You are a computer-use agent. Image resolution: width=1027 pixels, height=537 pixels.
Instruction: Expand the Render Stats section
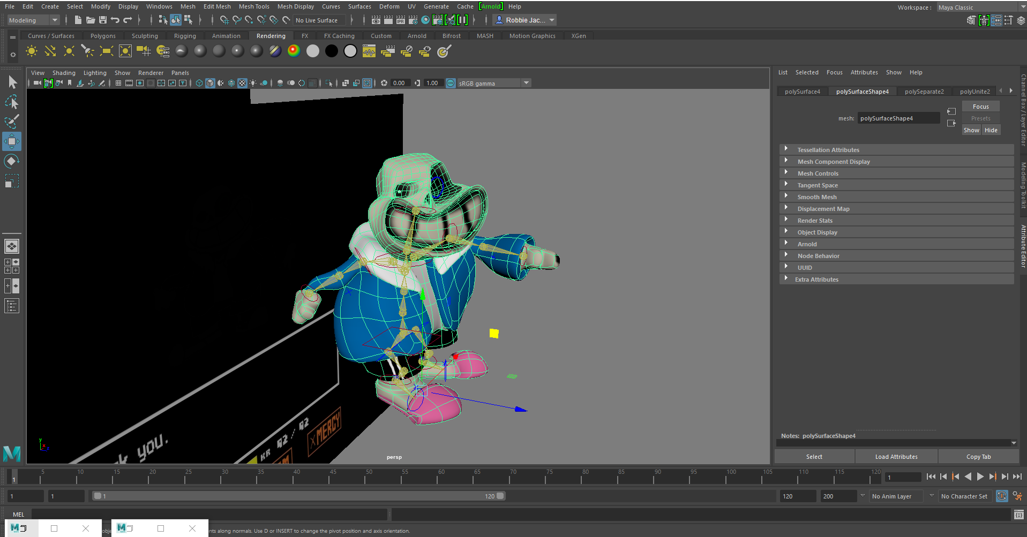[x=814, y=221]
